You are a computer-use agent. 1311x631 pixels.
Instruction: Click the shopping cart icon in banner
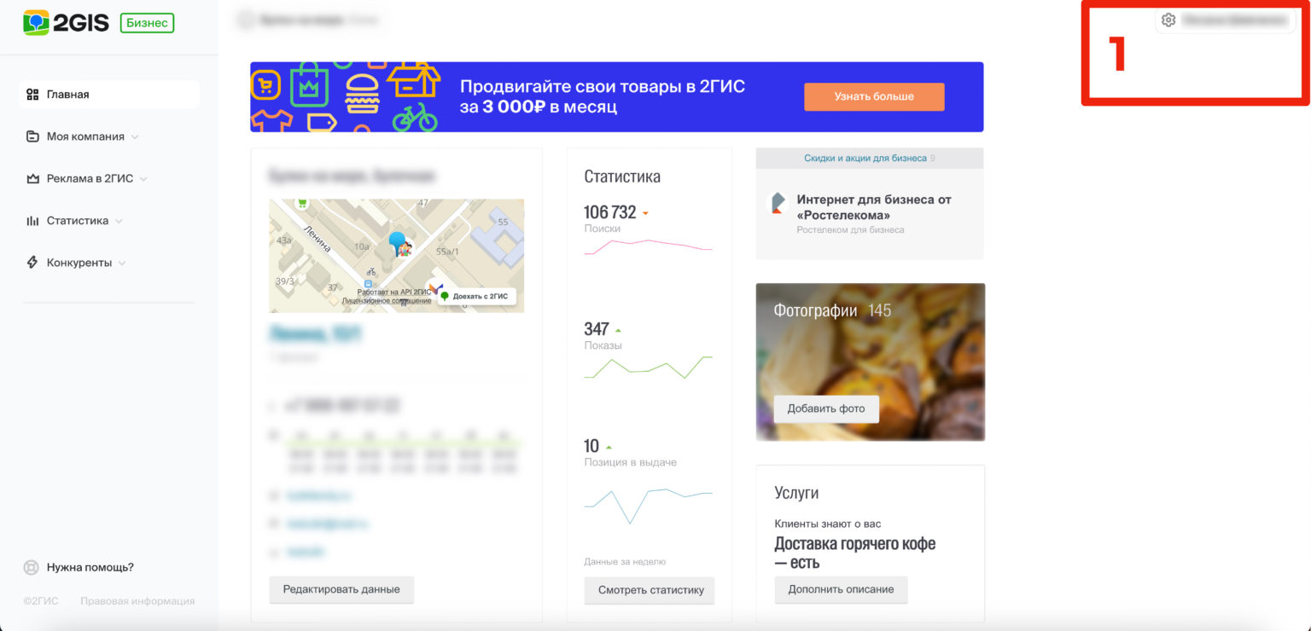[x=265, y=84]
